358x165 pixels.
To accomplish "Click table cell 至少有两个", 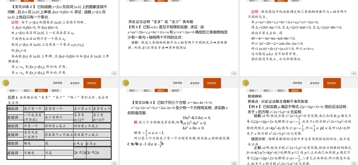I will point(59,117).
